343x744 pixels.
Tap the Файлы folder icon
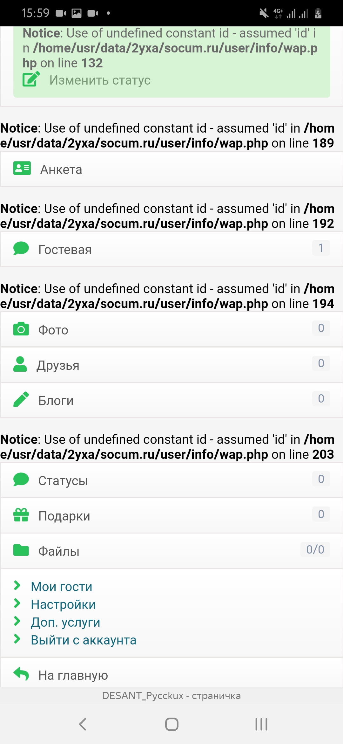pyautogui.click(x=21, y=550)
